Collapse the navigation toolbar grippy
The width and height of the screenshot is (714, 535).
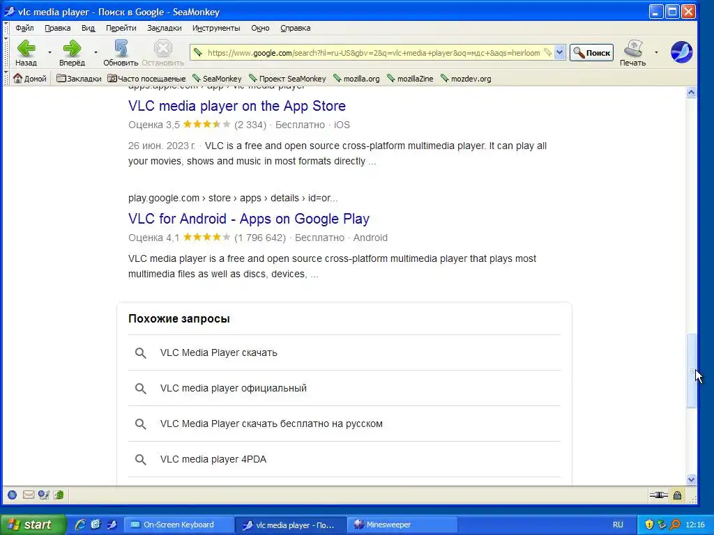click(6, 52)
